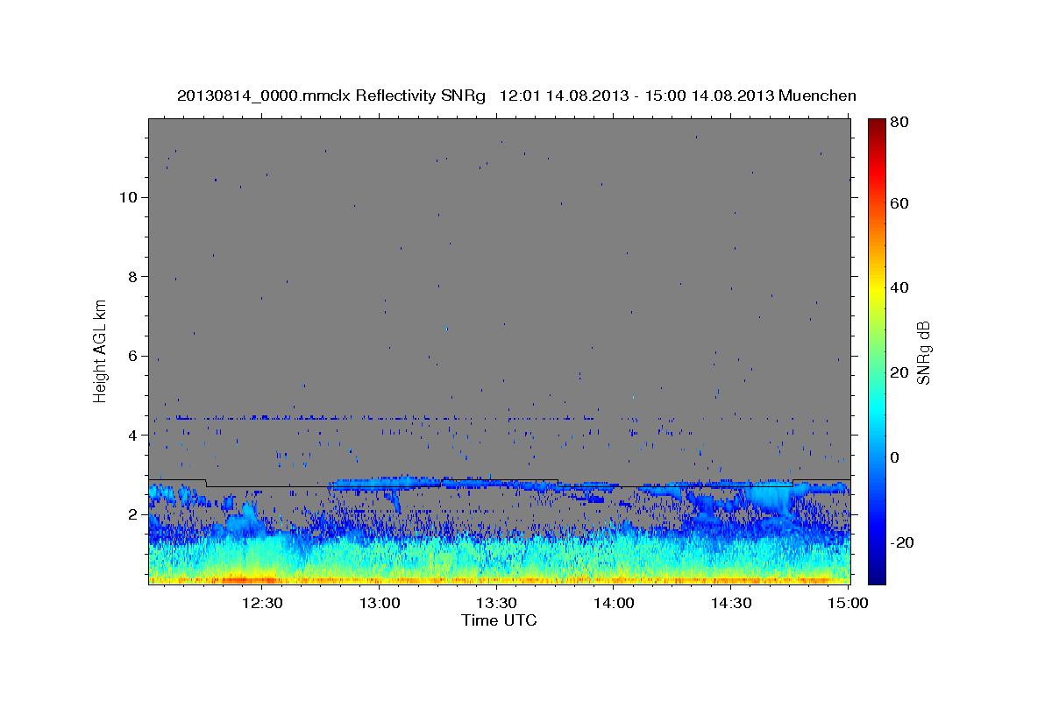Click the height tick label 4
The image size is (1052, 701).
[x=131, y=435]
